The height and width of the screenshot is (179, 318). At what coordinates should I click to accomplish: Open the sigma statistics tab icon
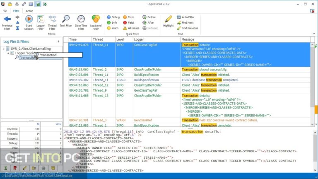click(6, 168)
